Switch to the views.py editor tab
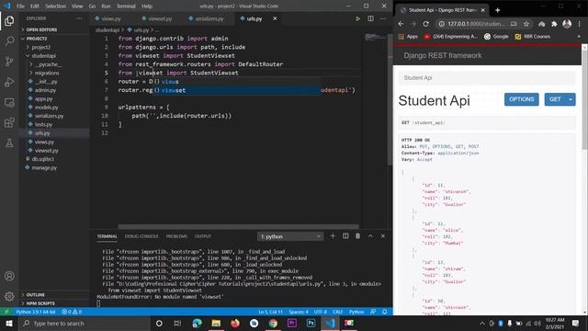The height and width of the screenshot is (331, 588). pos(111,18)
